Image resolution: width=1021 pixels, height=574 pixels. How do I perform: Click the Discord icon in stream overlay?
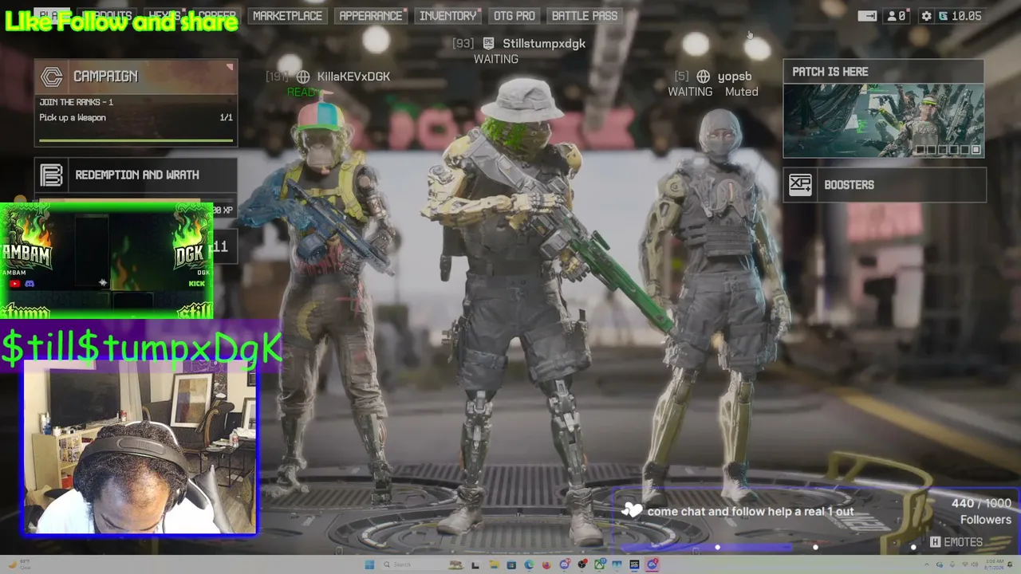coord(30,283)
